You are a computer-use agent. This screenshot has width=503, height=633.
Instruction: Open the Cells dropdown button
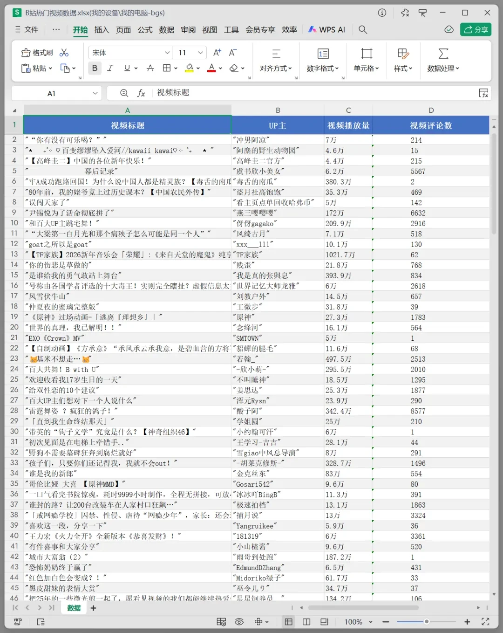coord(367,60)
